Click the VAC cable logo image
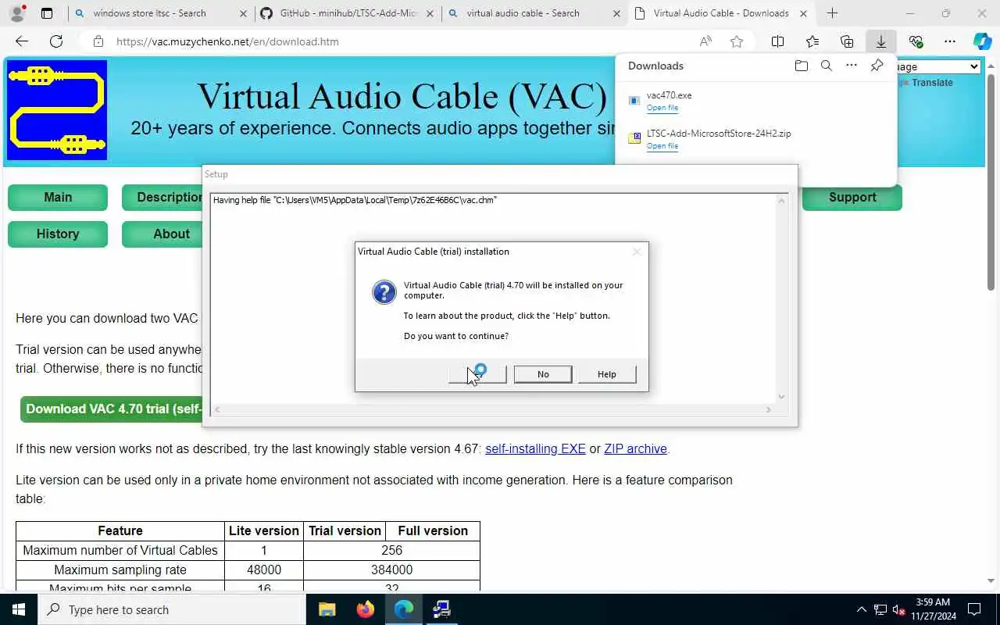The height and width of the screenshot is (625, 1000). (x=57, y=110)
